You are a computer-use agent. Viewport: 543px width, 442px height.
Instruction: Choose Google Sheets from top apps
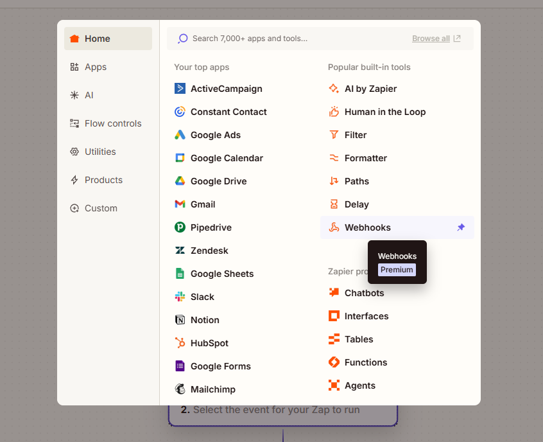coord(221,274)
